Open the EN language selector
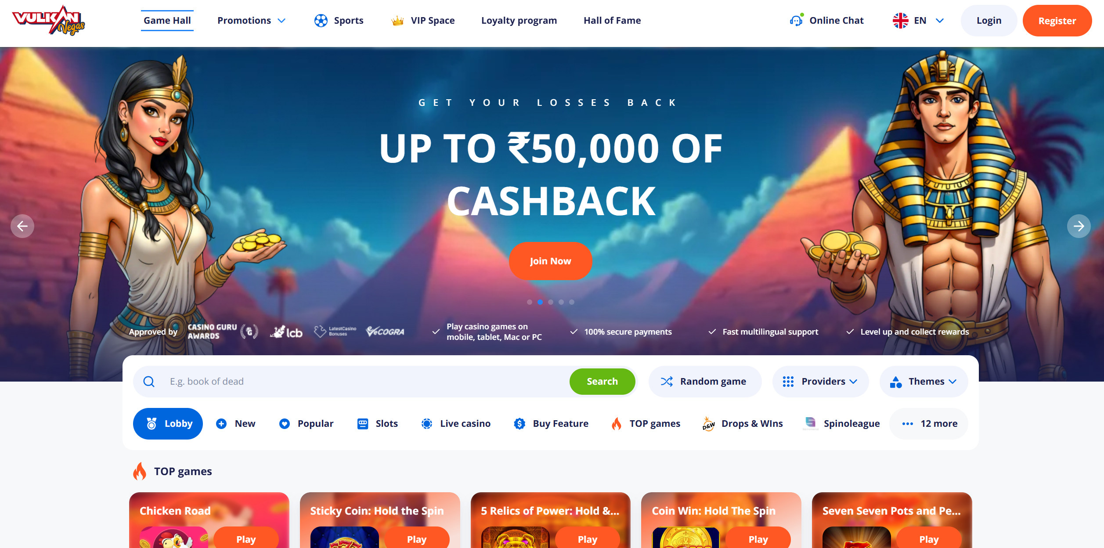This screenshot has width=1104, height=548. pos(918,21)
